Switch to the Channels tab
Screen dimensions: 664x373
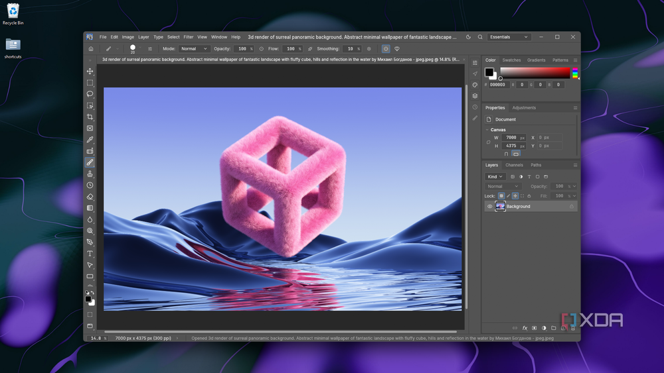pyautogui.click(x=514, y=165)
